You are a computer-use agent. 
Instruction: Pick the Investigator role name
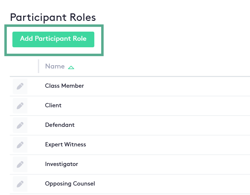[x=61, y=164]
